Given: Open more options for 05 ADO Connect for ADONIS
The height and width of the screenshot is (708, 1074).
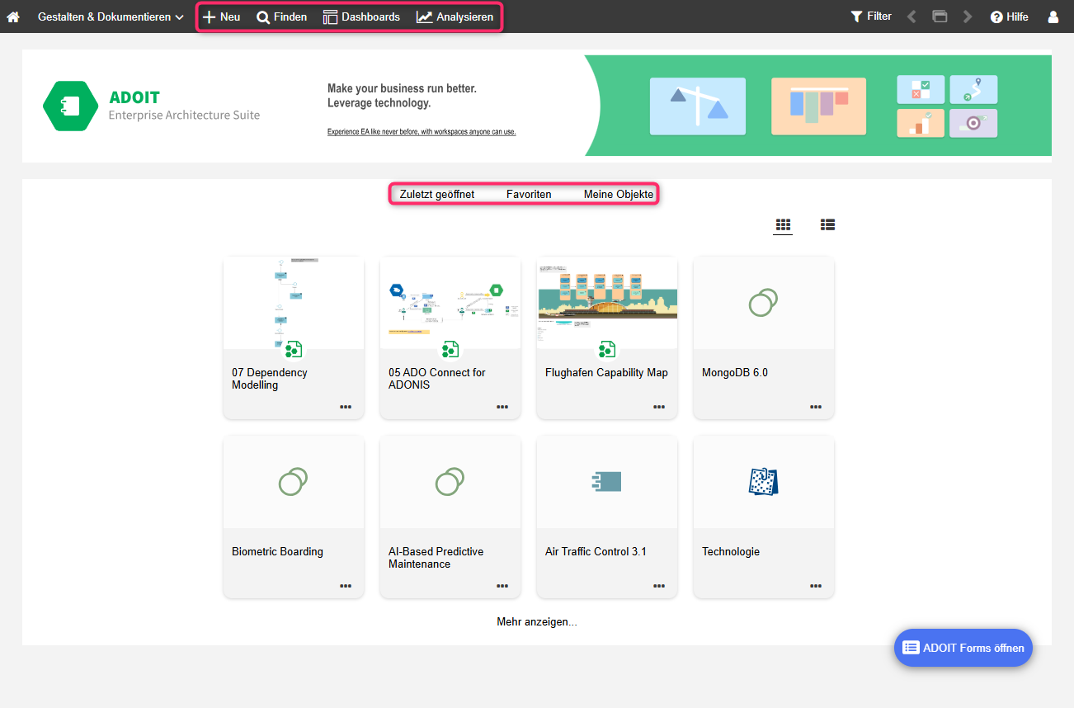Looking at the screenshot, I should tap(502, 407).
